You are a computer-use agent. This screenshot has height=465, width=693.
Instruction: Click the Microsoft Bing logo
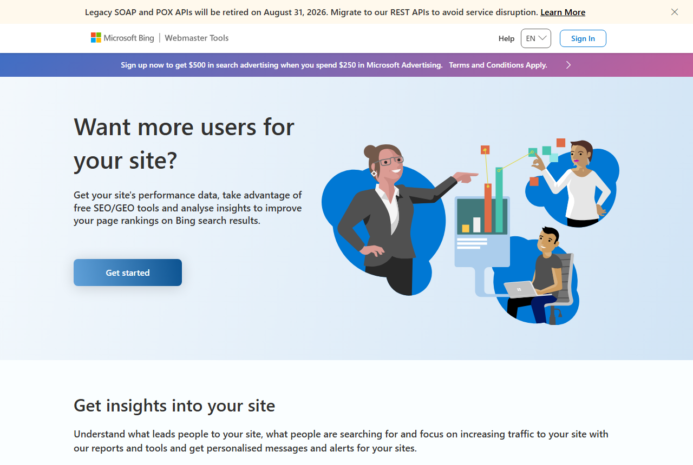click(122, 38)
